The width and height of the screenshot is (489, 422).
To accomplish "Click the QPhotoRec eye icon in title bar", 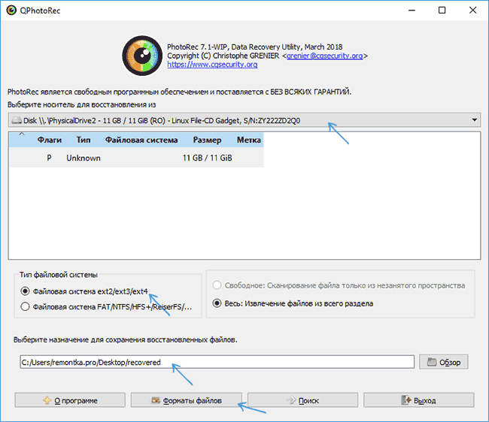I will click(x=11, y=11).
